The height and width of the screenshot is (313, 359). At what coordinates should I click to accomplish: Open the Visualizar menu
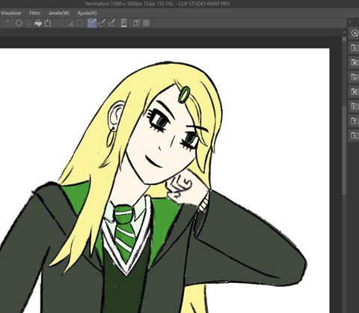coord(11,13)
